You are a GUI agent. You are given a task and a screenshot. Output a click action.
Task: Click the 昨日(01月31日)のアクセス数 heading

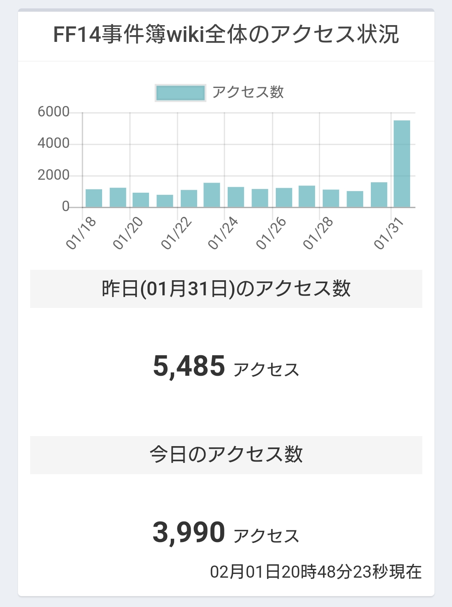tap(226, 289)
